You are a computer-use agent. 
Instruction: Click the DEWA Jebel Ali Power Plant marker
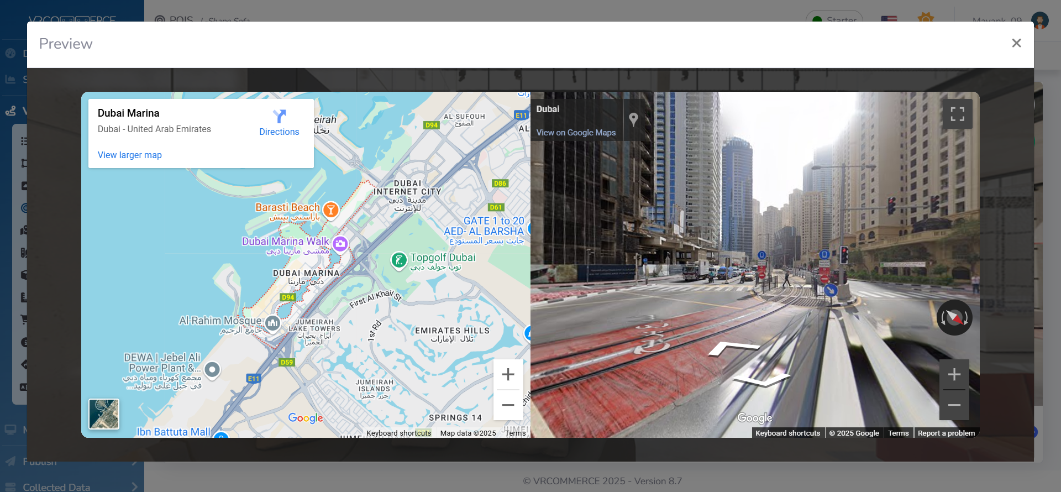point(212,369)
